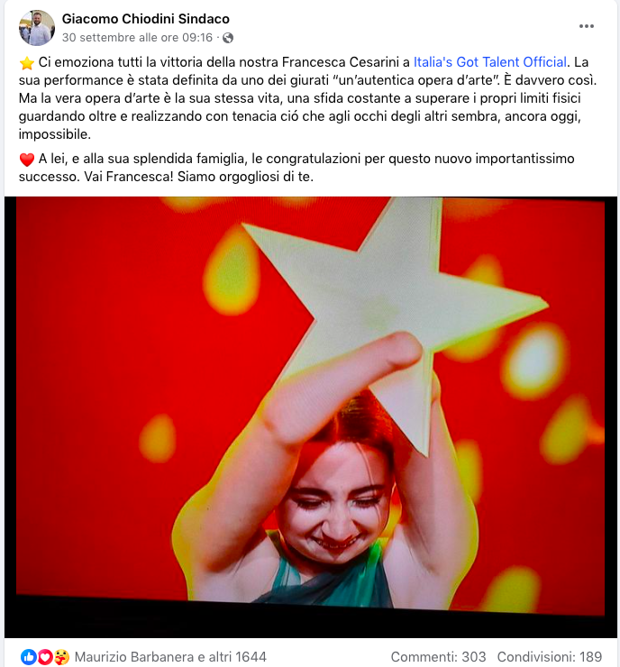View who reacted: Maurizio Barbanera e altri 1644
This screenshot has height=667, width=620.
[x=170, y=657]
